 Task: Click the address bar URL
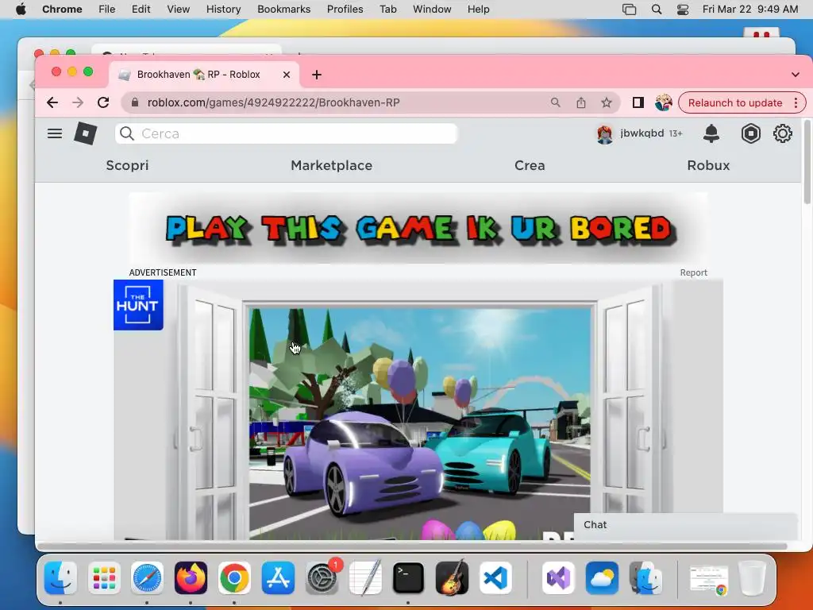[x=273, y=102]
